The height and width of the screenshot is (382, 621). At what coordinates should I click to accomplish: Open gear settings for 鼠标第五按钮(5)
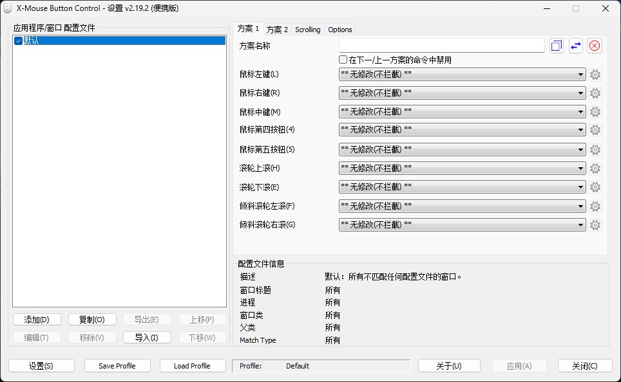click(x=595, y=149)
